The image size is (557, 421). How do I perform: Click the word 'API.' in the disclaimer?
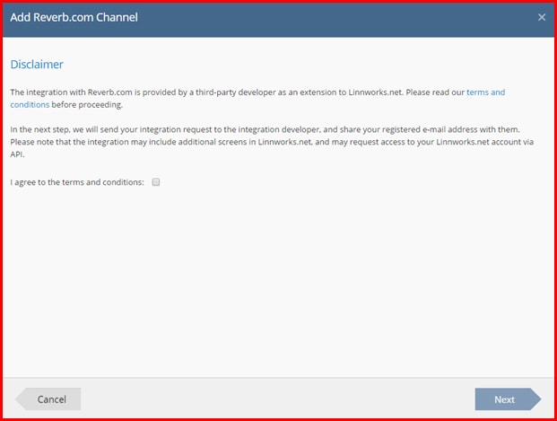point(17,154)
